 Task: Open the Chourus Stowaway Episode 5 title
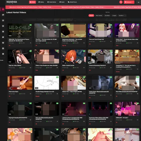[x=97, y=66]
